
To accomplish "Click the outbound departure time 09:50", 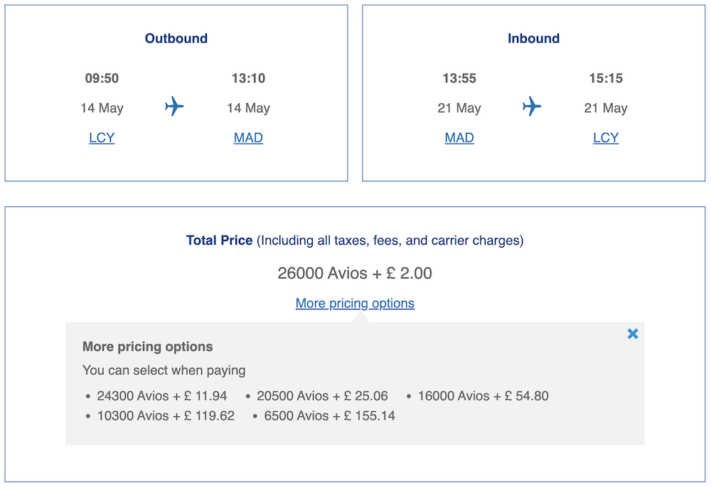I will coord(102,78).
